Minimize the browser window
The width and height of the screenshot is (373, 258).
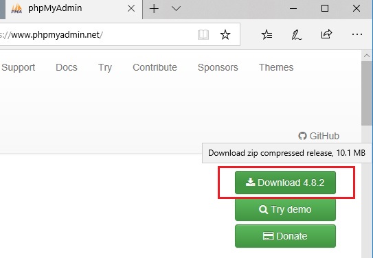tap(293, 8)
